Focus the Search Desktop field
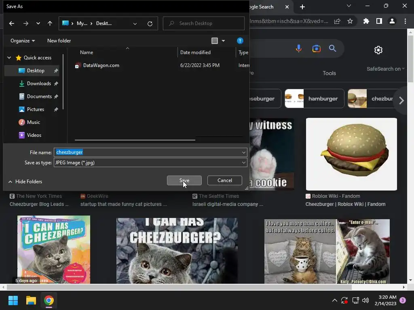The height and width of the screenshot is (310, 414). 204,23
